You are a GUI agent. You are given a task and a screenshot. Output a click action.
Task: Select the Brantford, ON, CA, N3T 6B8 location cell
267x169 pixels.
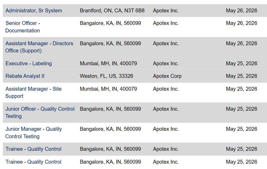click(x=112, y=11)
